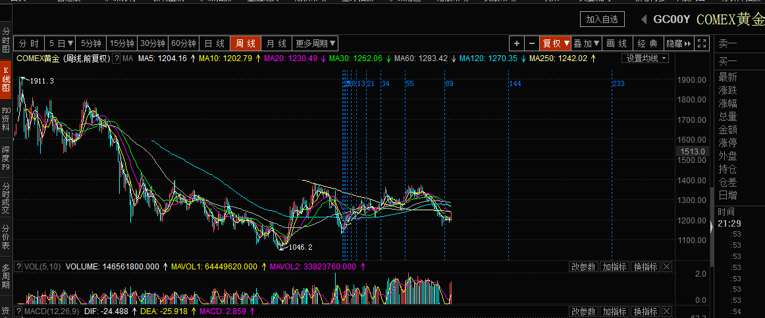Click 加入自选 button
The width and height of the screenshot is (765, 318).
coord(602,20)
